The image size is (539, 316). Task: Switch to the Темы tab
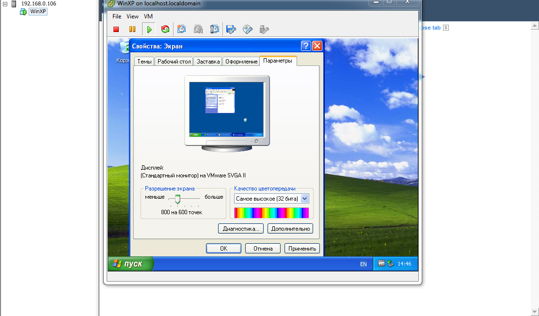(144, 61)
